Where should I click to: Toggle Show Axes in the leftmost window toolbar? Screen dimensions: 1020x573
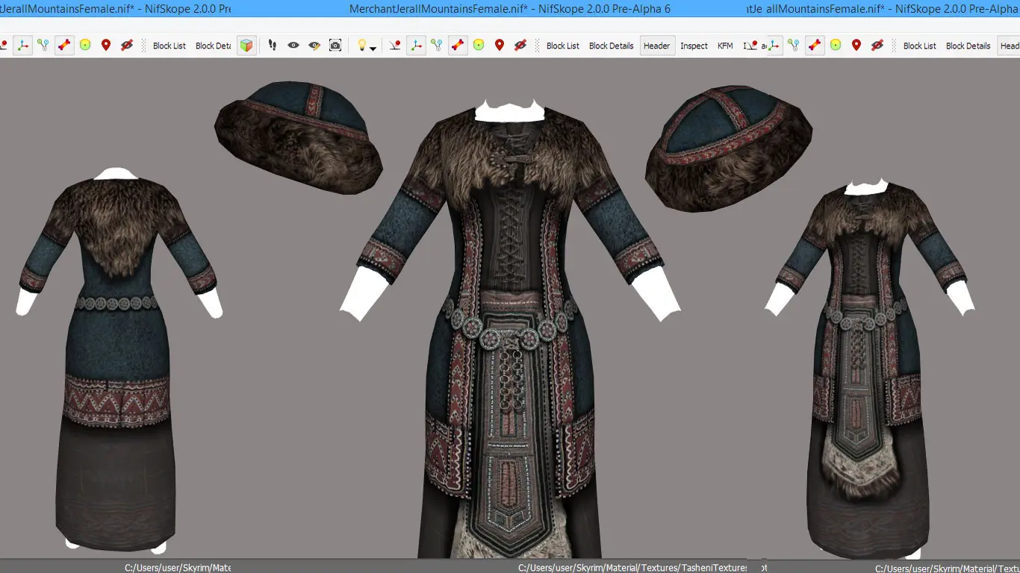pyautogui.click(x=23, y=46)
